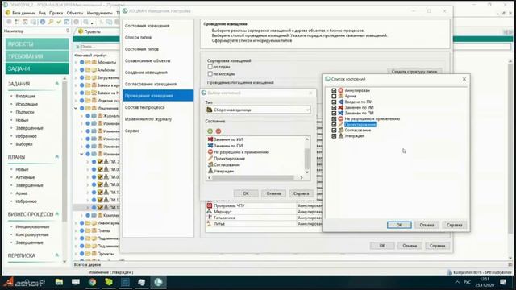Open the Тип dropdown Сборочная единица

(x=258, y=110)
